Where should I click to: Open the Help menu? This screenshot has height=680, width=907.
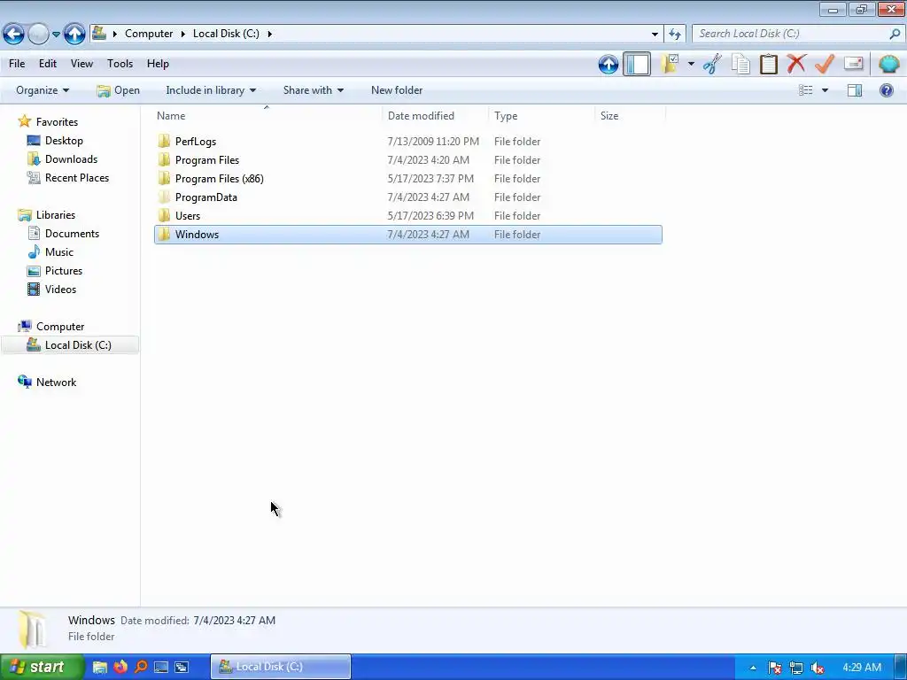click(158, 64)
